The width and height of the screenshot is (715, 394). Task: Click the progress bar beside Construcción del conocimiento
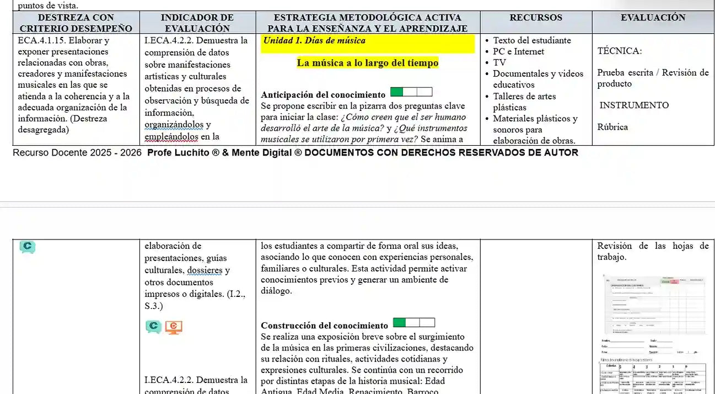coord(413,323)
